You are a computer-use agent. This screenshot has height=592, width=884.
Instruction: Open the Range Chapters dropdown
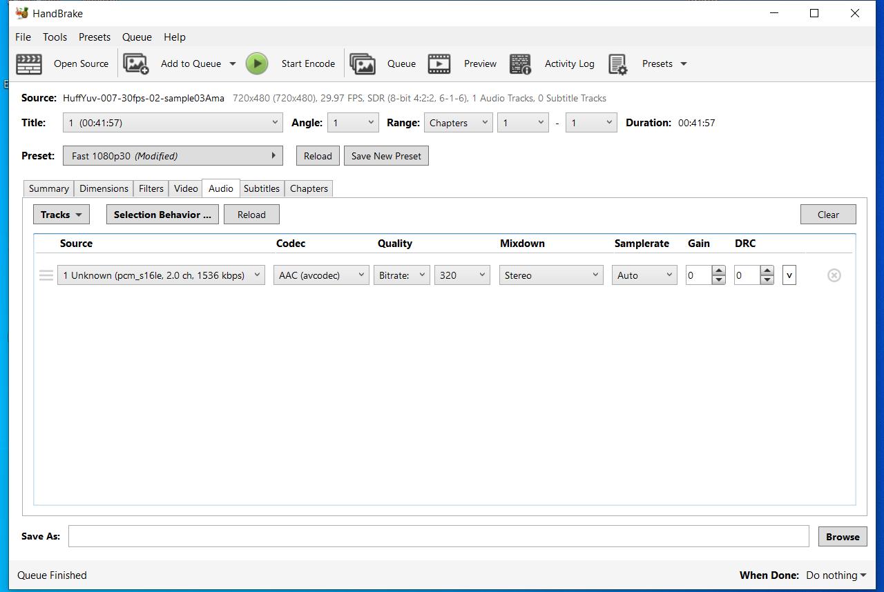(x=458, y=123)
